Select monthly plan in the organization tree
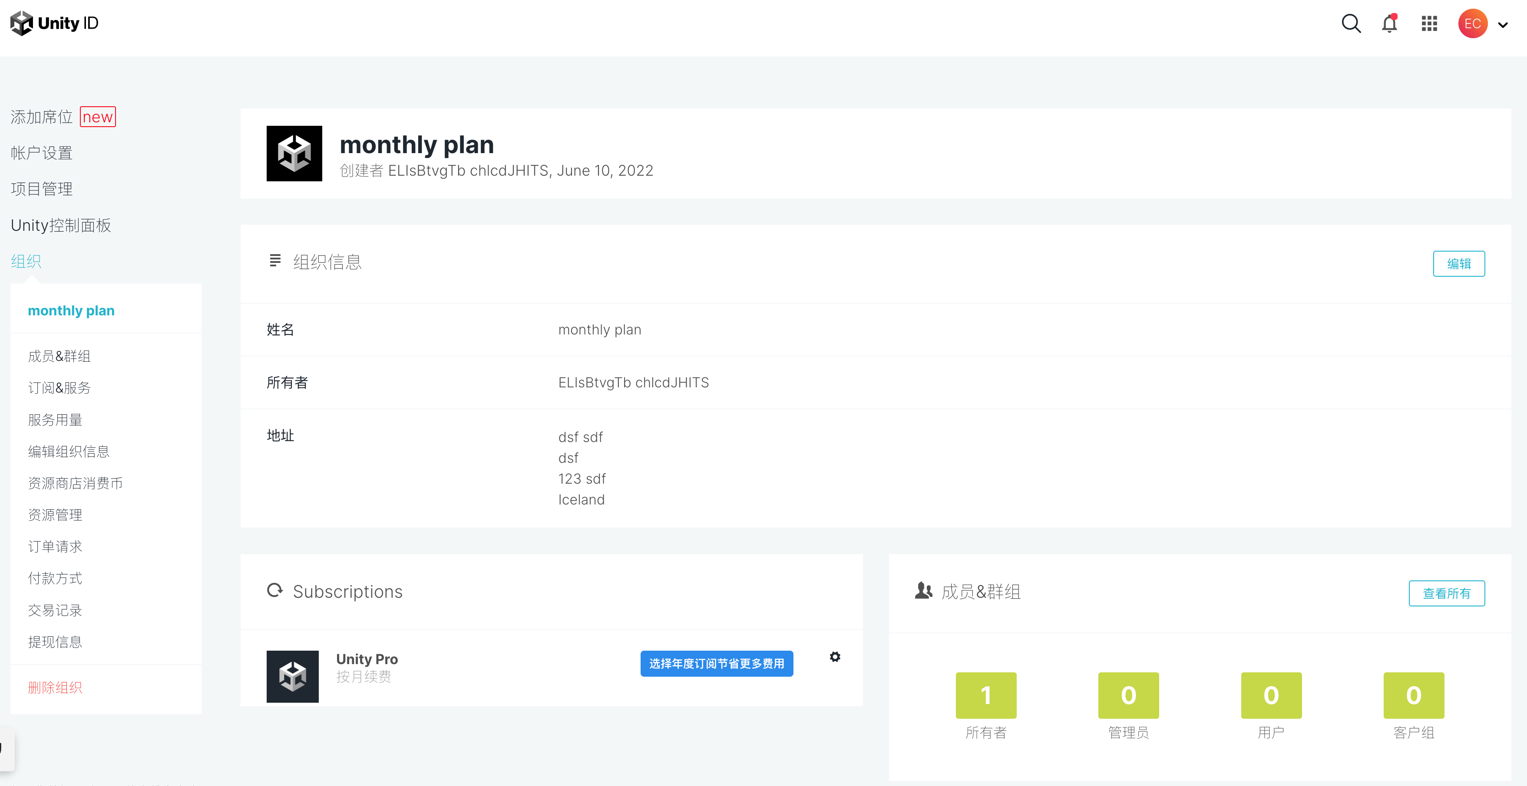The height and width of the screenshot is (786, 1527). [71, 310]
